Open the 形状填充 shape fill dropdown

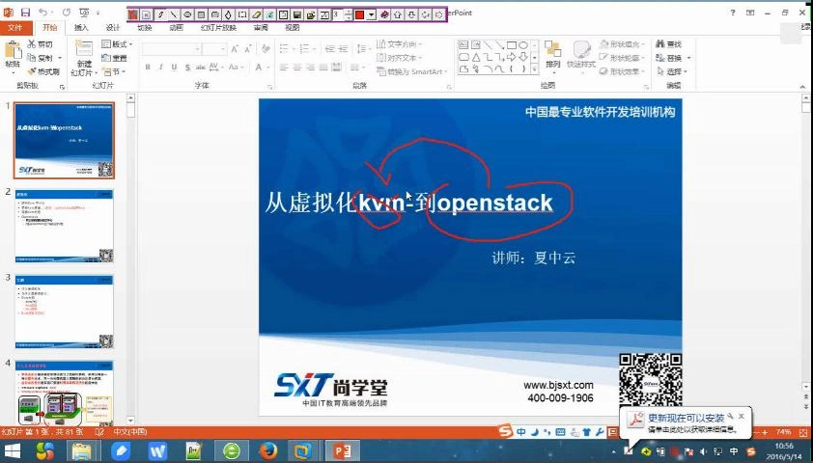click(x=623, y=44)
